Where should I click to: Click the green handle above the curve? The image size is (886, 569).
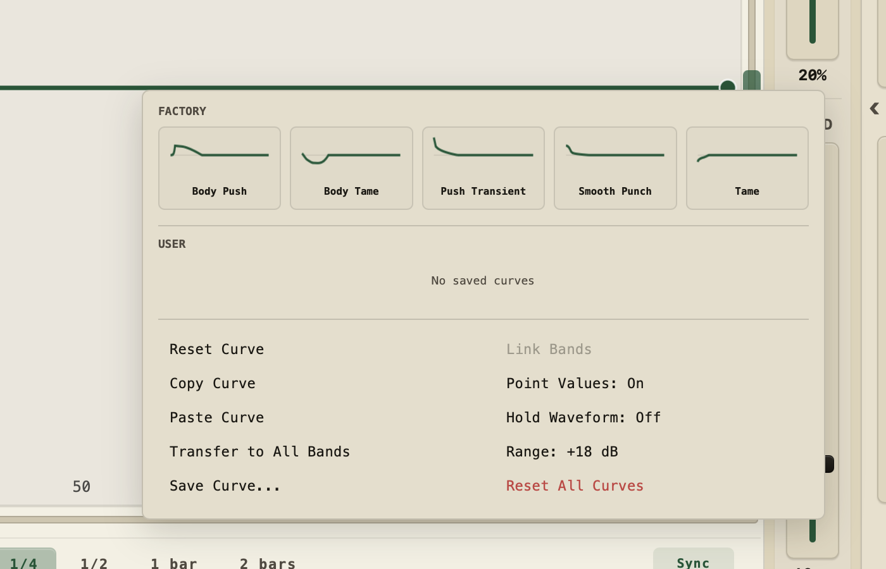pyautogui.click(x=751, y=80)
